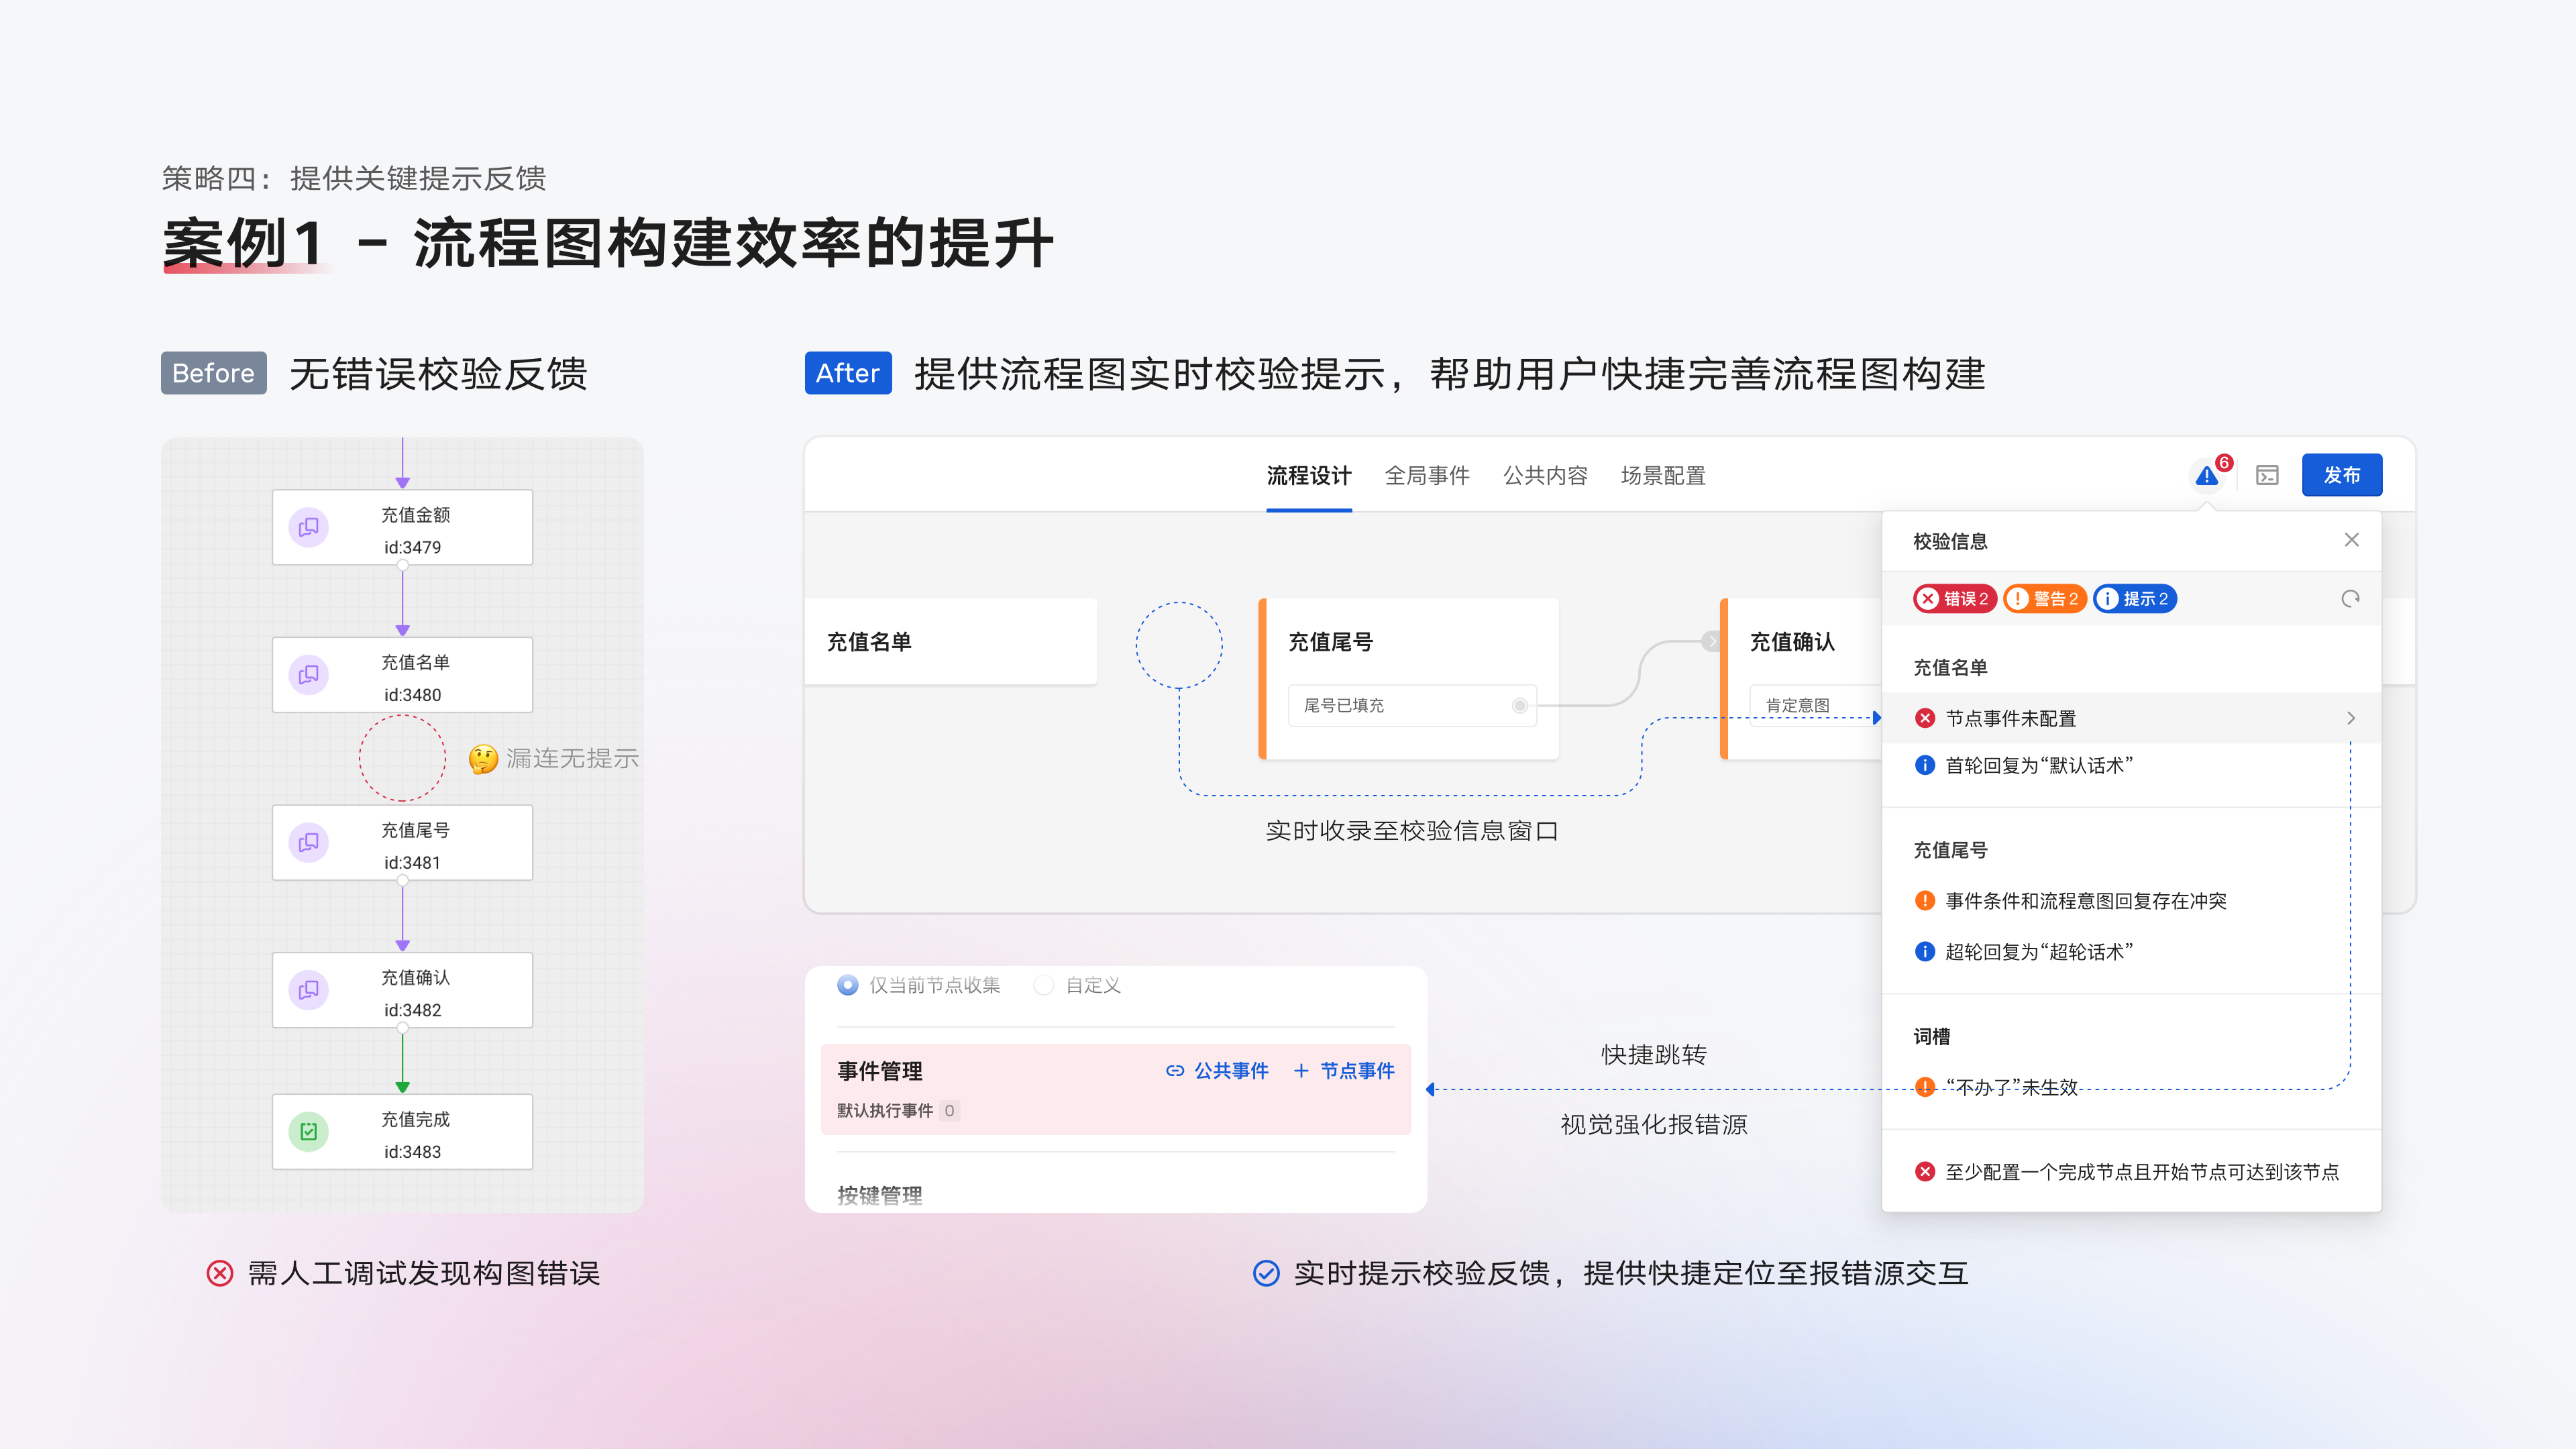Filter by 错误 2 tag
2576x1449 pixels.
(1954, 598)
